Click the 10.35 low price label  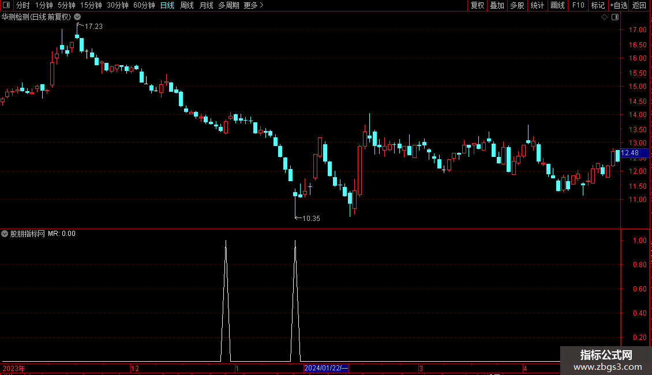tap(311, 218)
